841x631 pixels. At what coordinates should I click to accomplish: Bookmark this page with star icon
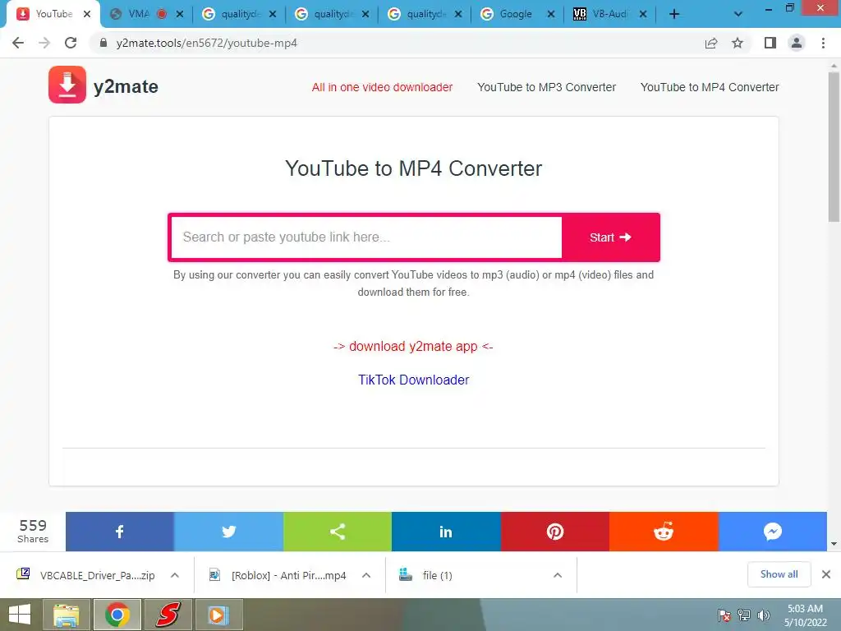coord(738,43)
